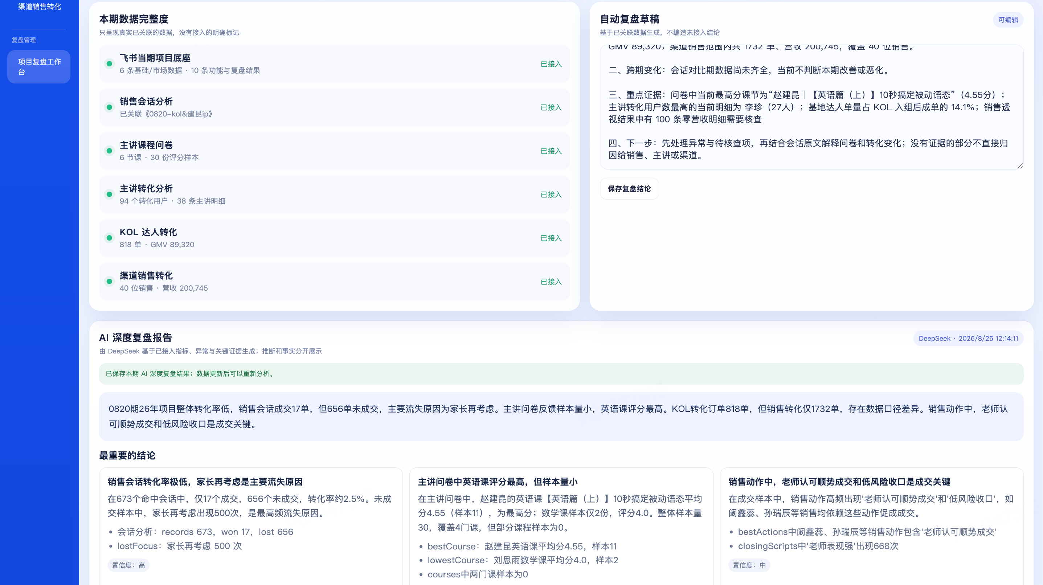
Task: Select 项目复盘工作台 sidebar item
Action: tap(39, 67)
